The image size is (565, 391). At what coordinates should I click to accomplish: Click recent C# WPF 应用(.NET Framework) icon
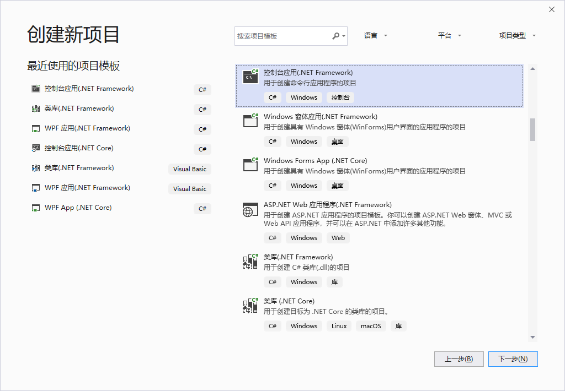(36, 128)
